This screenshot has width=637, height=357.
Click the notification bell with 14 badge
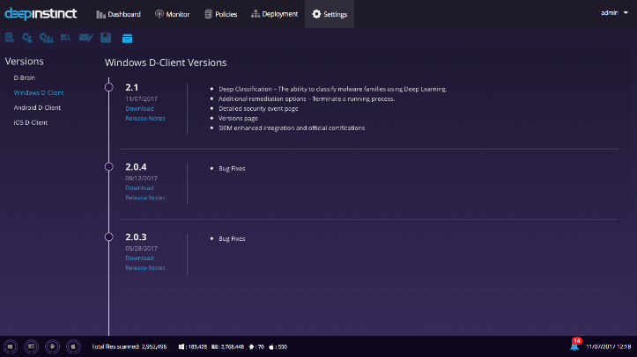coord(574,345)
